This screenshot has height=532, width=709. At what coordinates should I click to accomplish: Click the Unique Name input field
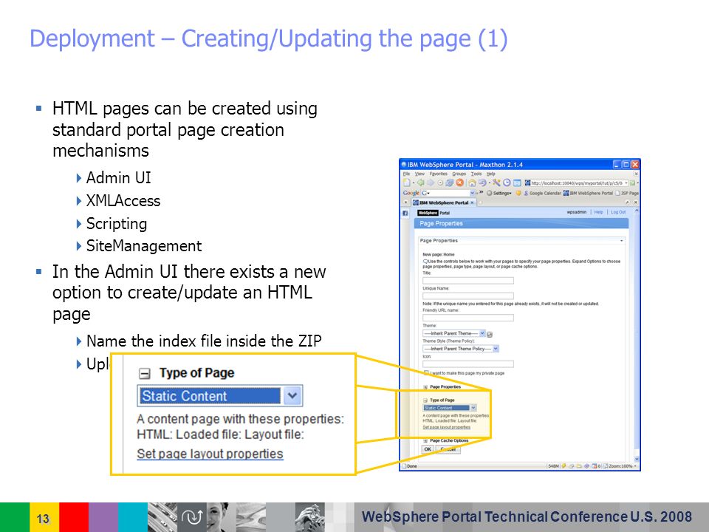point(468,296)
